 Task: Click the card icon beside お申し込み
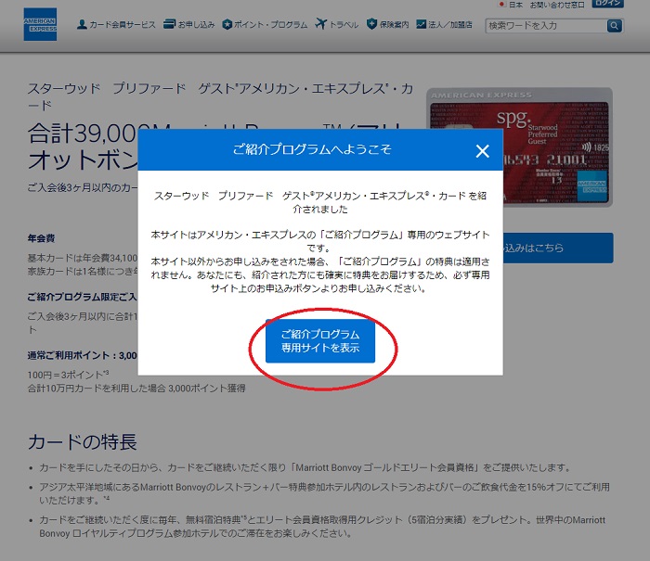click(169, 24)
